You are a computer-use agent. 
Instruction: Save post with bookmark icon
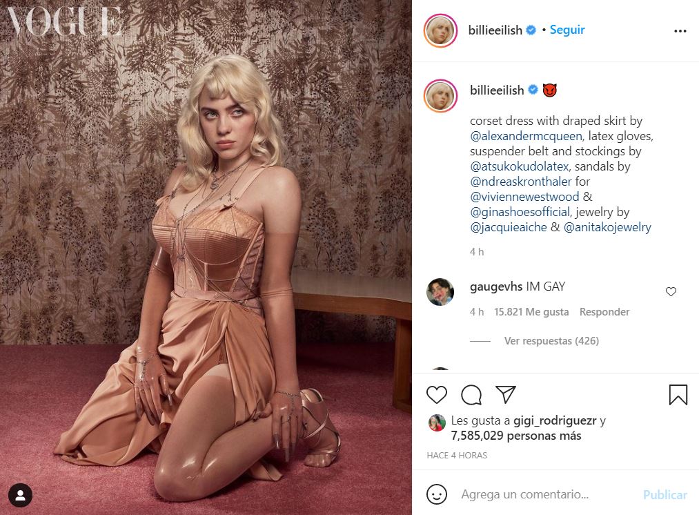[678, 395]
